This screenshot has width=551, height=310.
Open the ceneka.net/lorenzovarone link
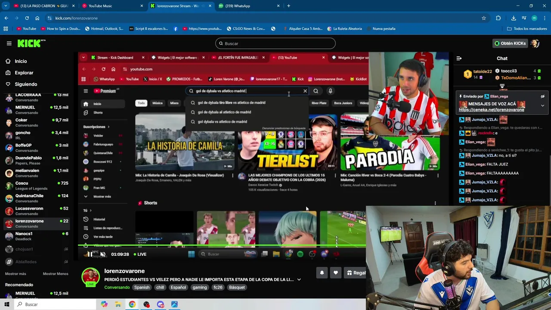pos(491,110)
